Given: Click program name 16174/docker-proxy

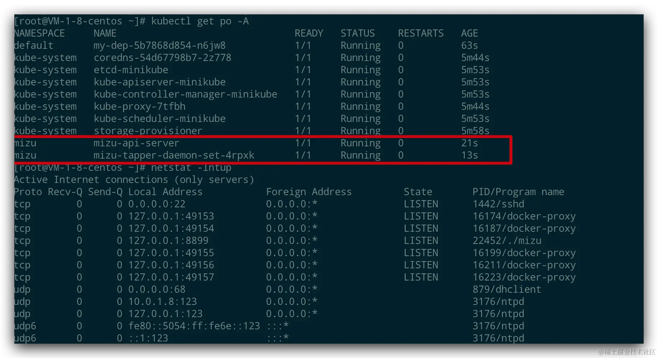Looking at the screenshot, I should click(524, 216).
